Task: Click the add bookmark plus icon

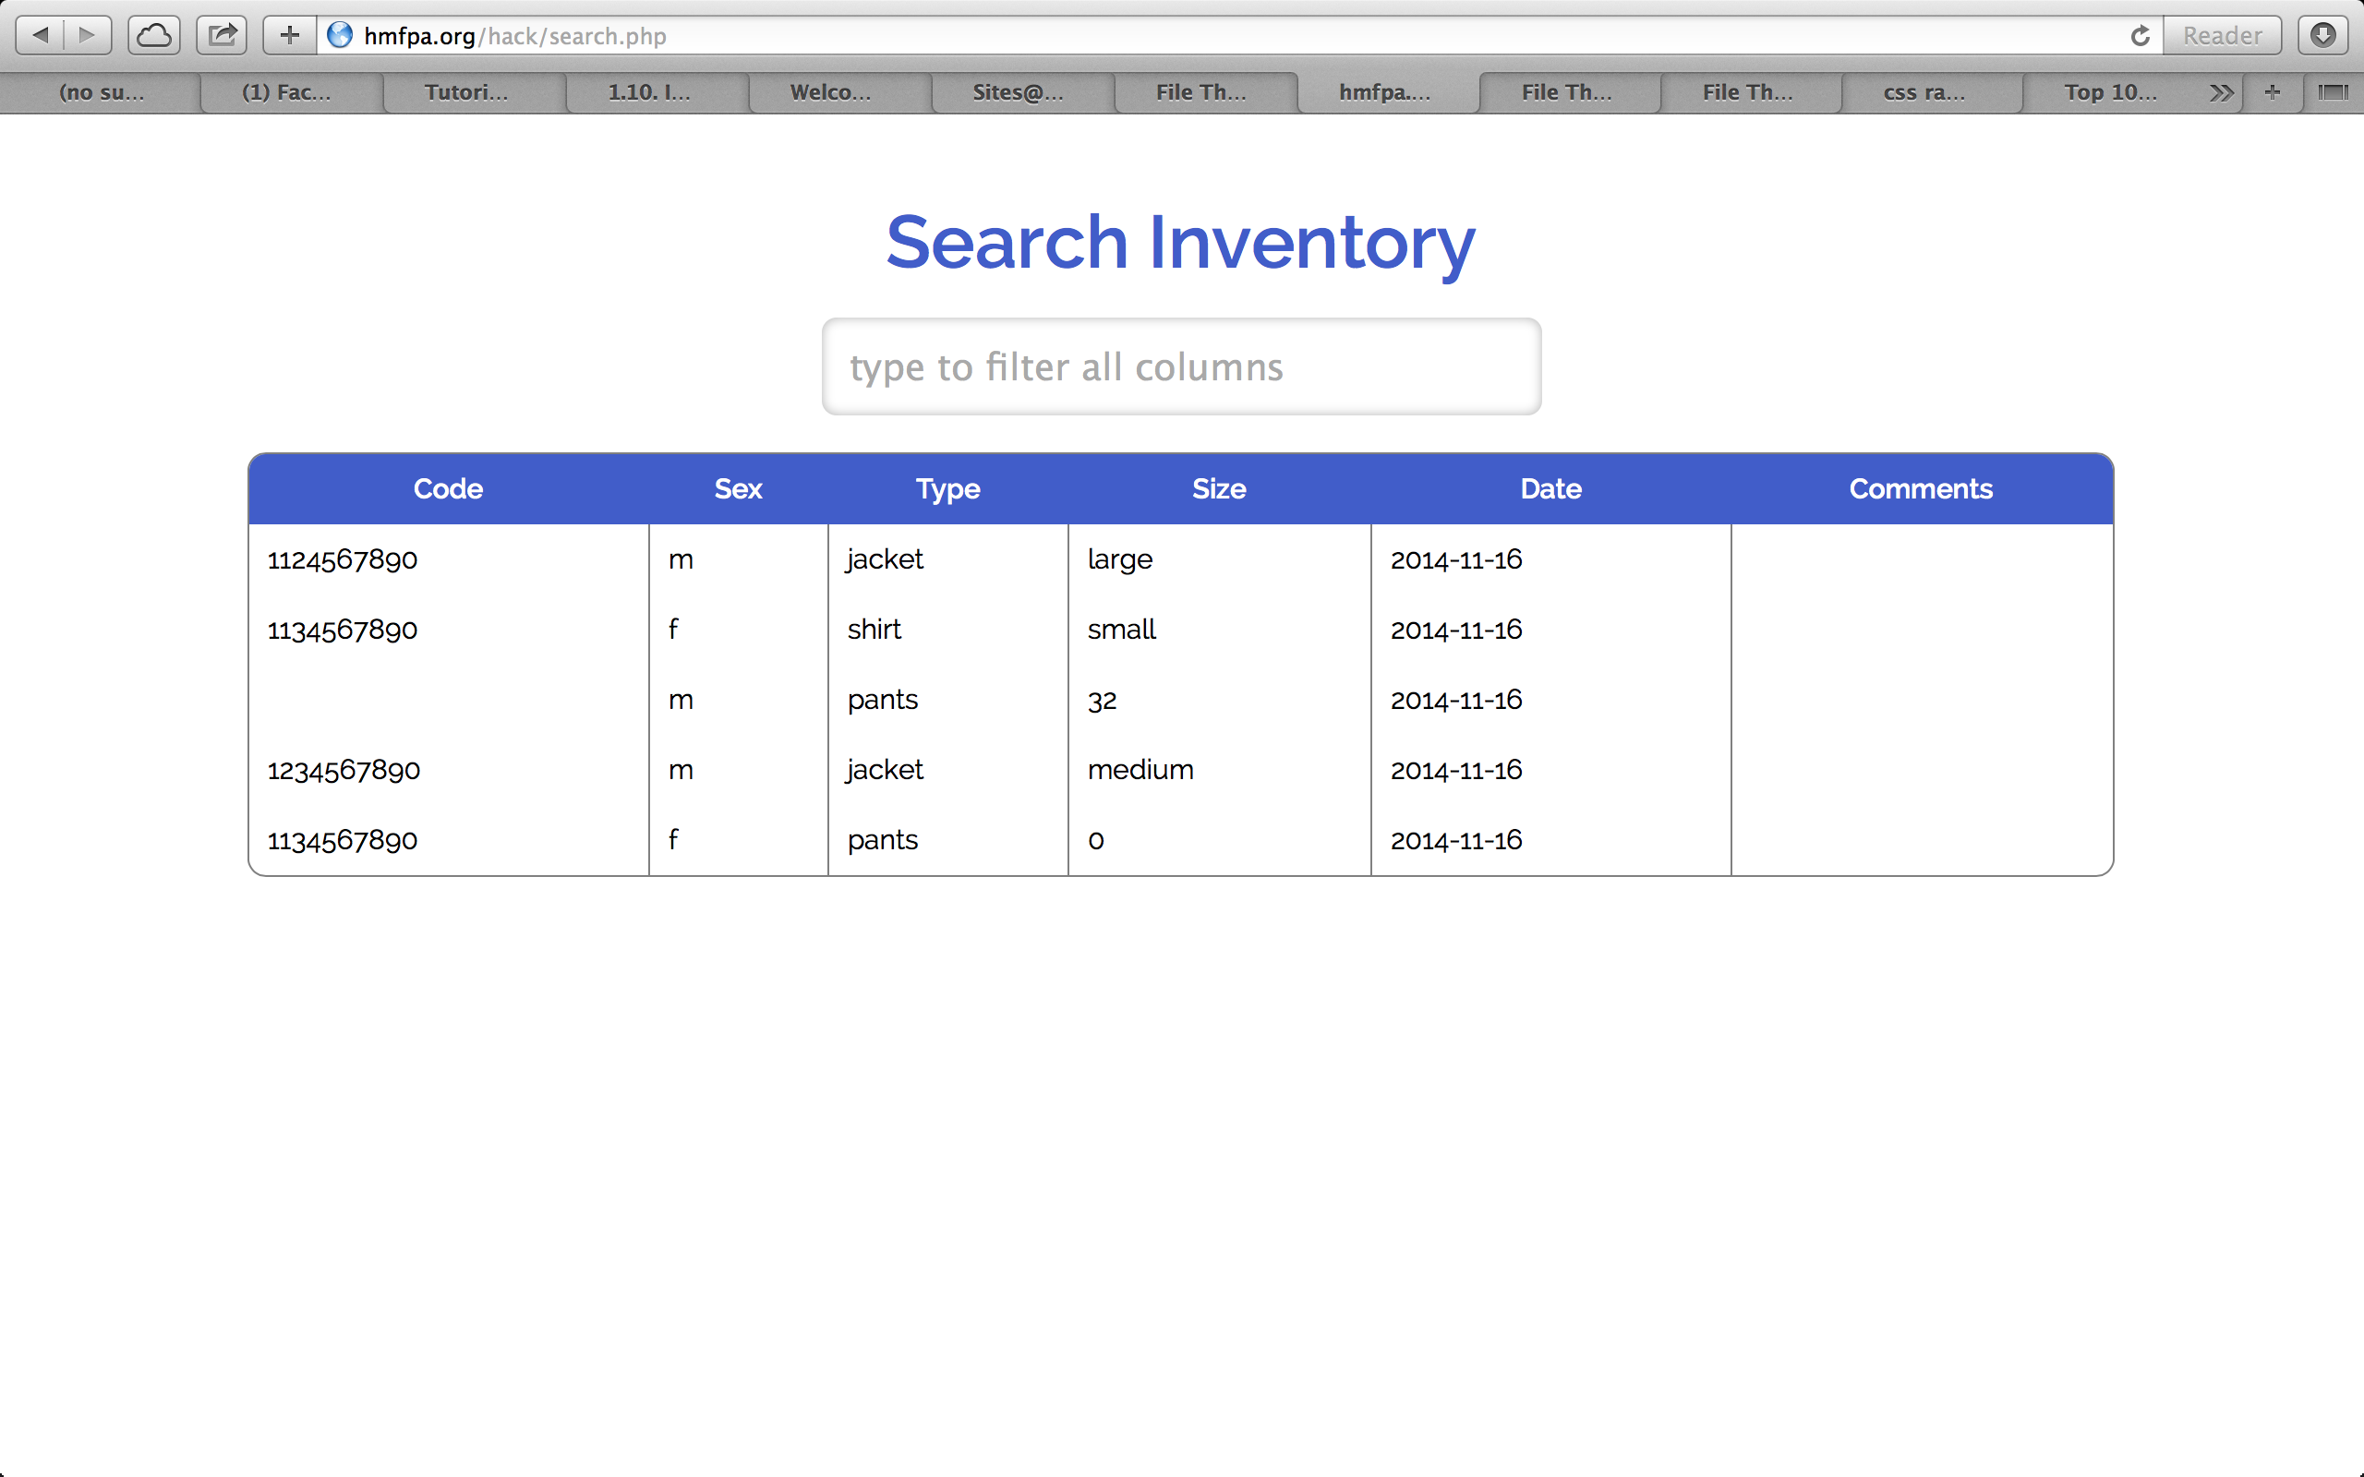Action: pyautogui.click(x=289, y=35)
